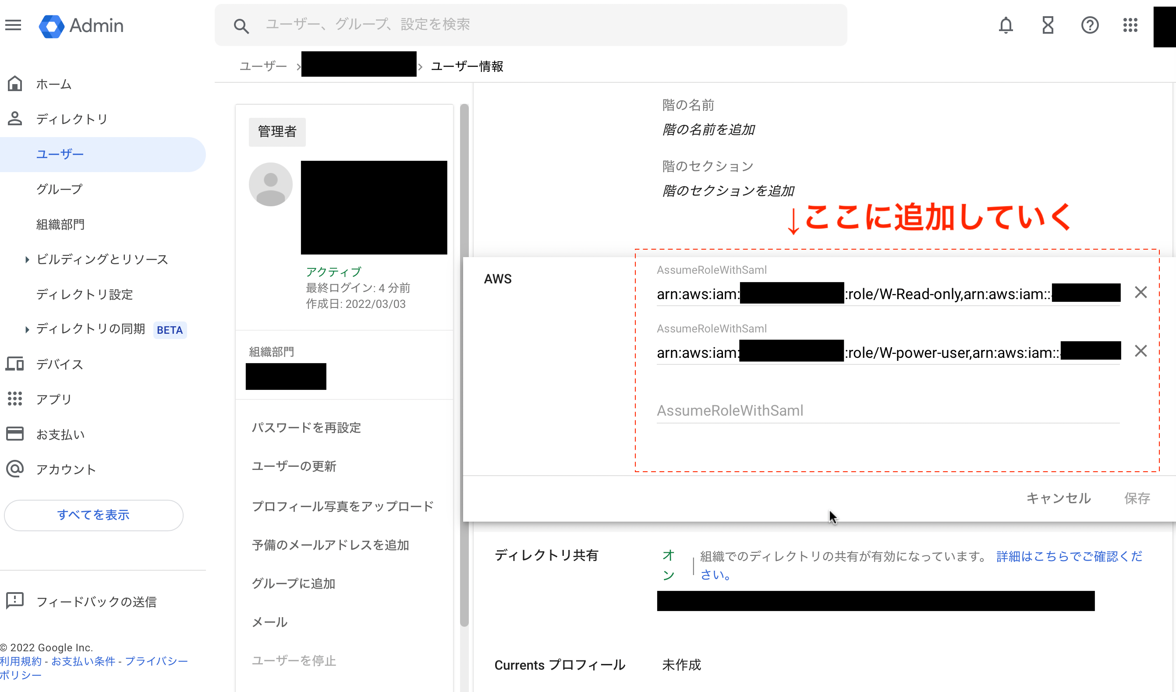Click the feedback speech bubble icon
The height and width of the screenshot is (692, 1176).
(x=15, y=600)
